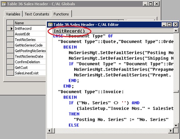Select the TestNoSeries function row

(x=30, y=40)
